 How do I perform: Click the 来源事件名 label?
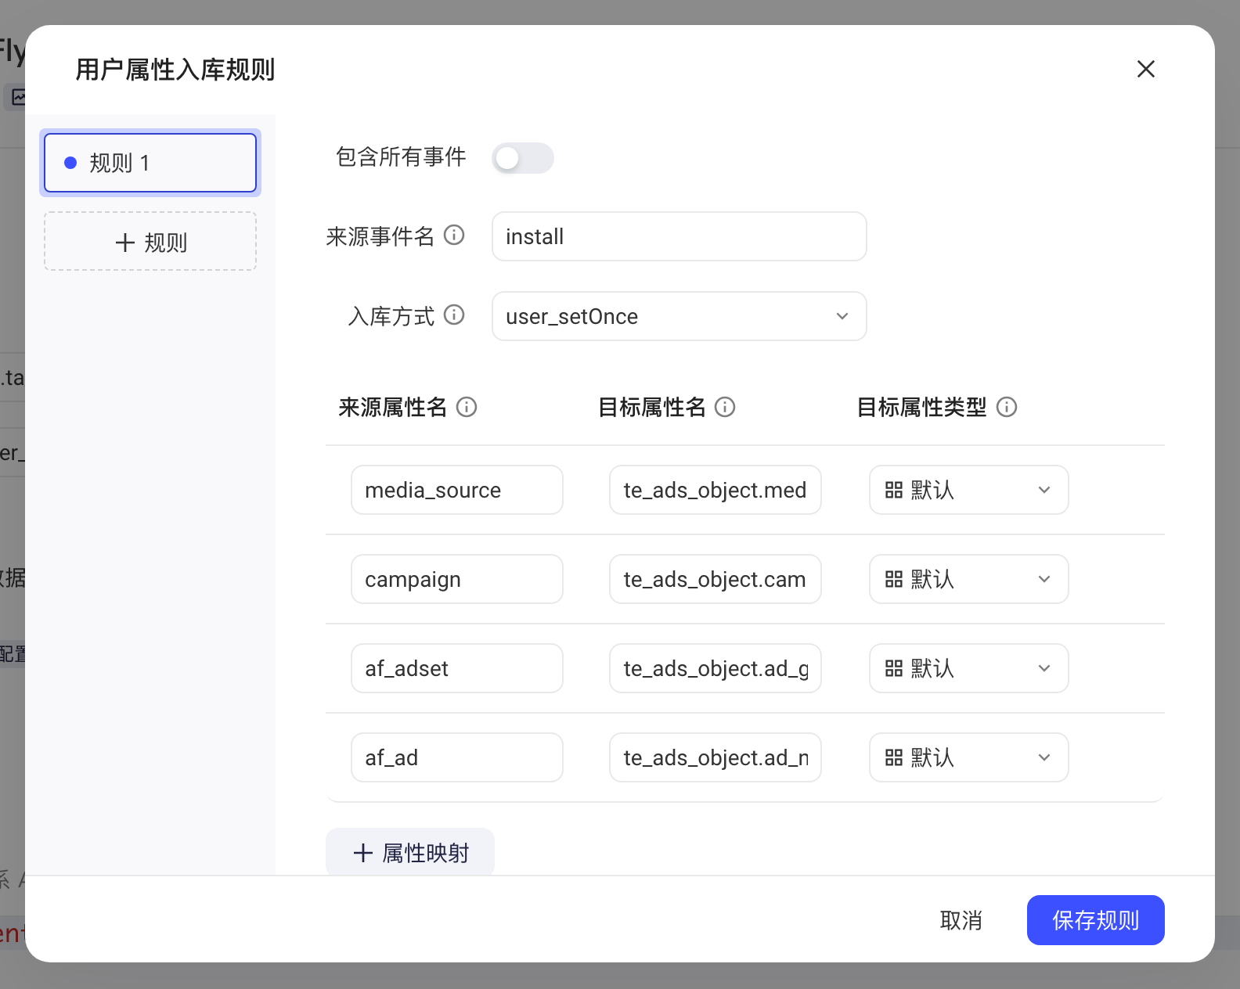pyautogui.click(x=380, y=236)
